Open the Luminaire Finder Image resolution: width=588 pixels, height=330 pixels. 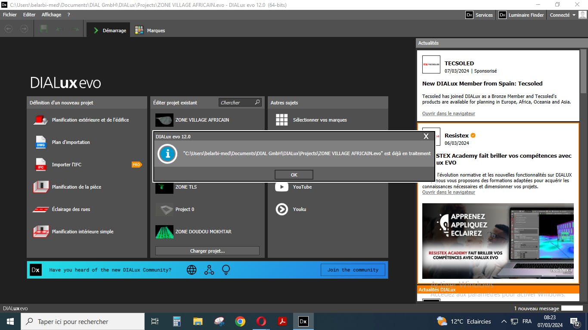(x=521, y=15)
